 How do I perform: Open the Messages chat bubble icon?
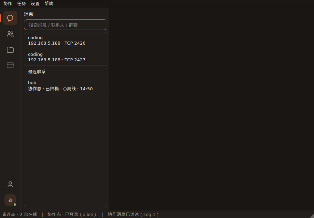pyautogui.click(x=10, y=18)
